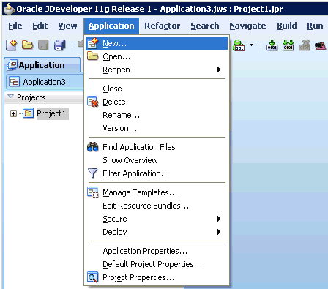Open the SQL worksheet dropdown arrow
Screen dimensions: 328x289
click(251, 45)
